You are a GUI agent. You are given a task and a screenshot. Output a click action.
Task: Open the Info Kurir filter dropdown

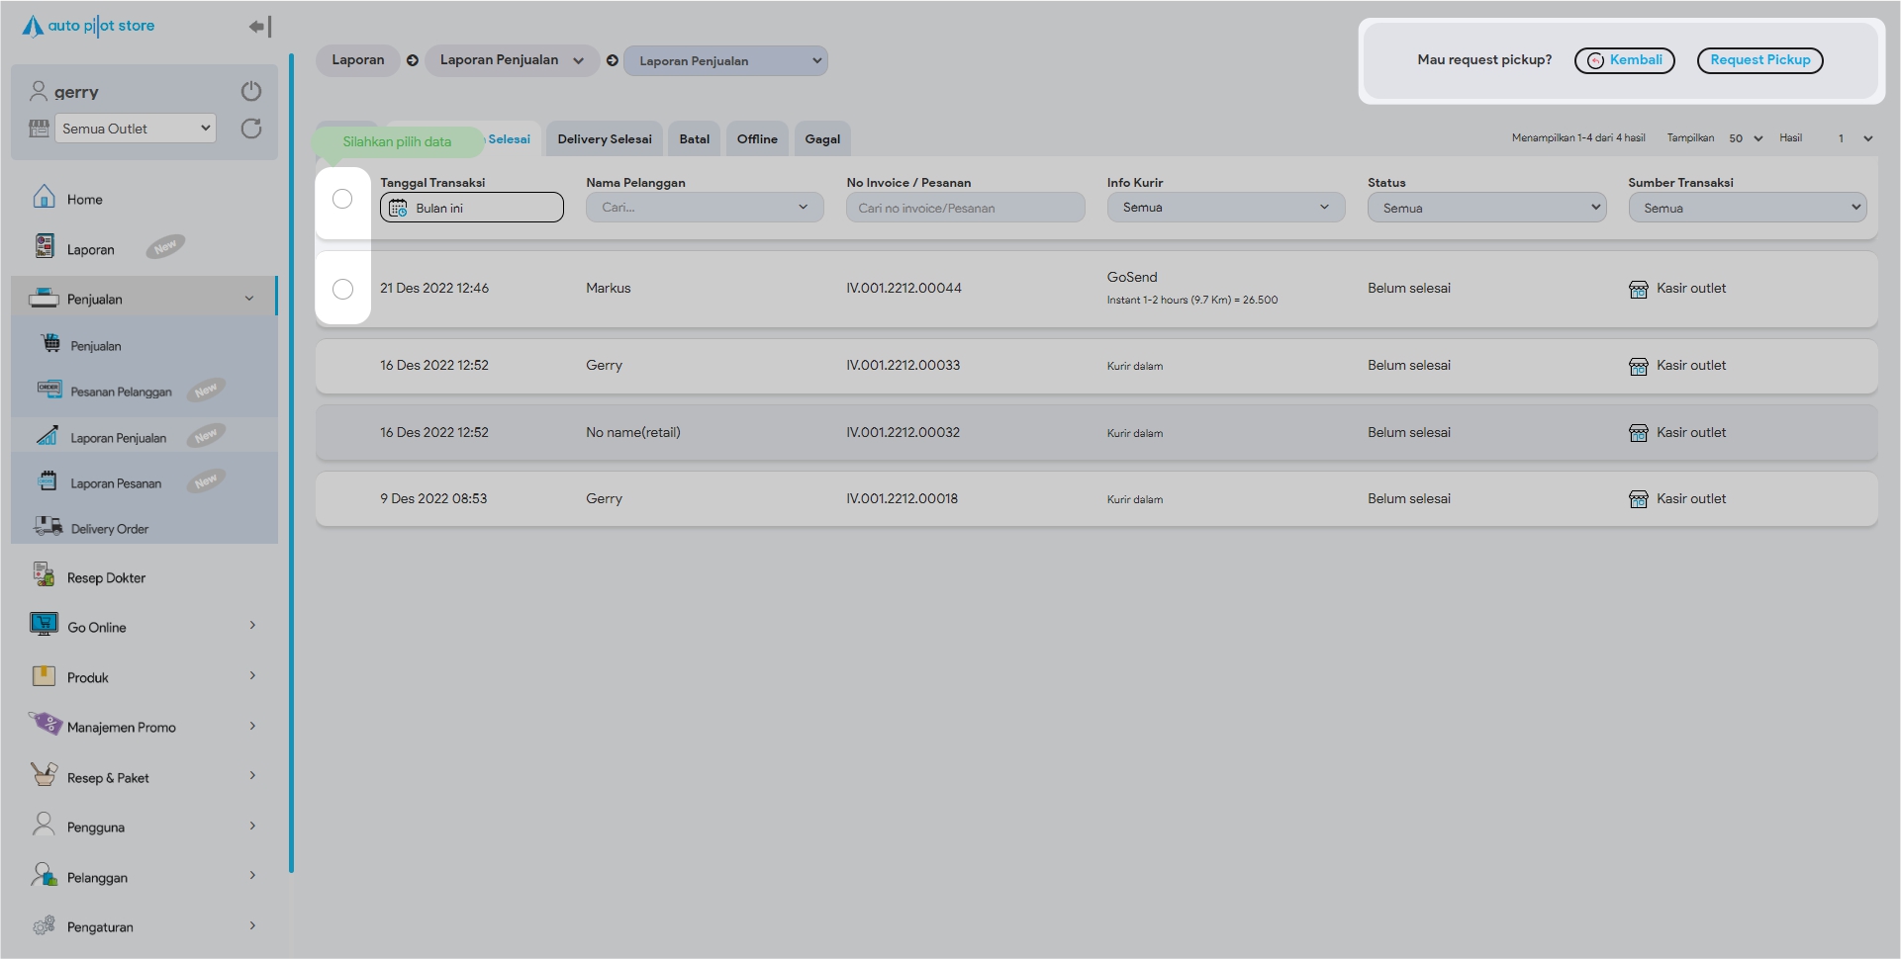click(1225, 208)
